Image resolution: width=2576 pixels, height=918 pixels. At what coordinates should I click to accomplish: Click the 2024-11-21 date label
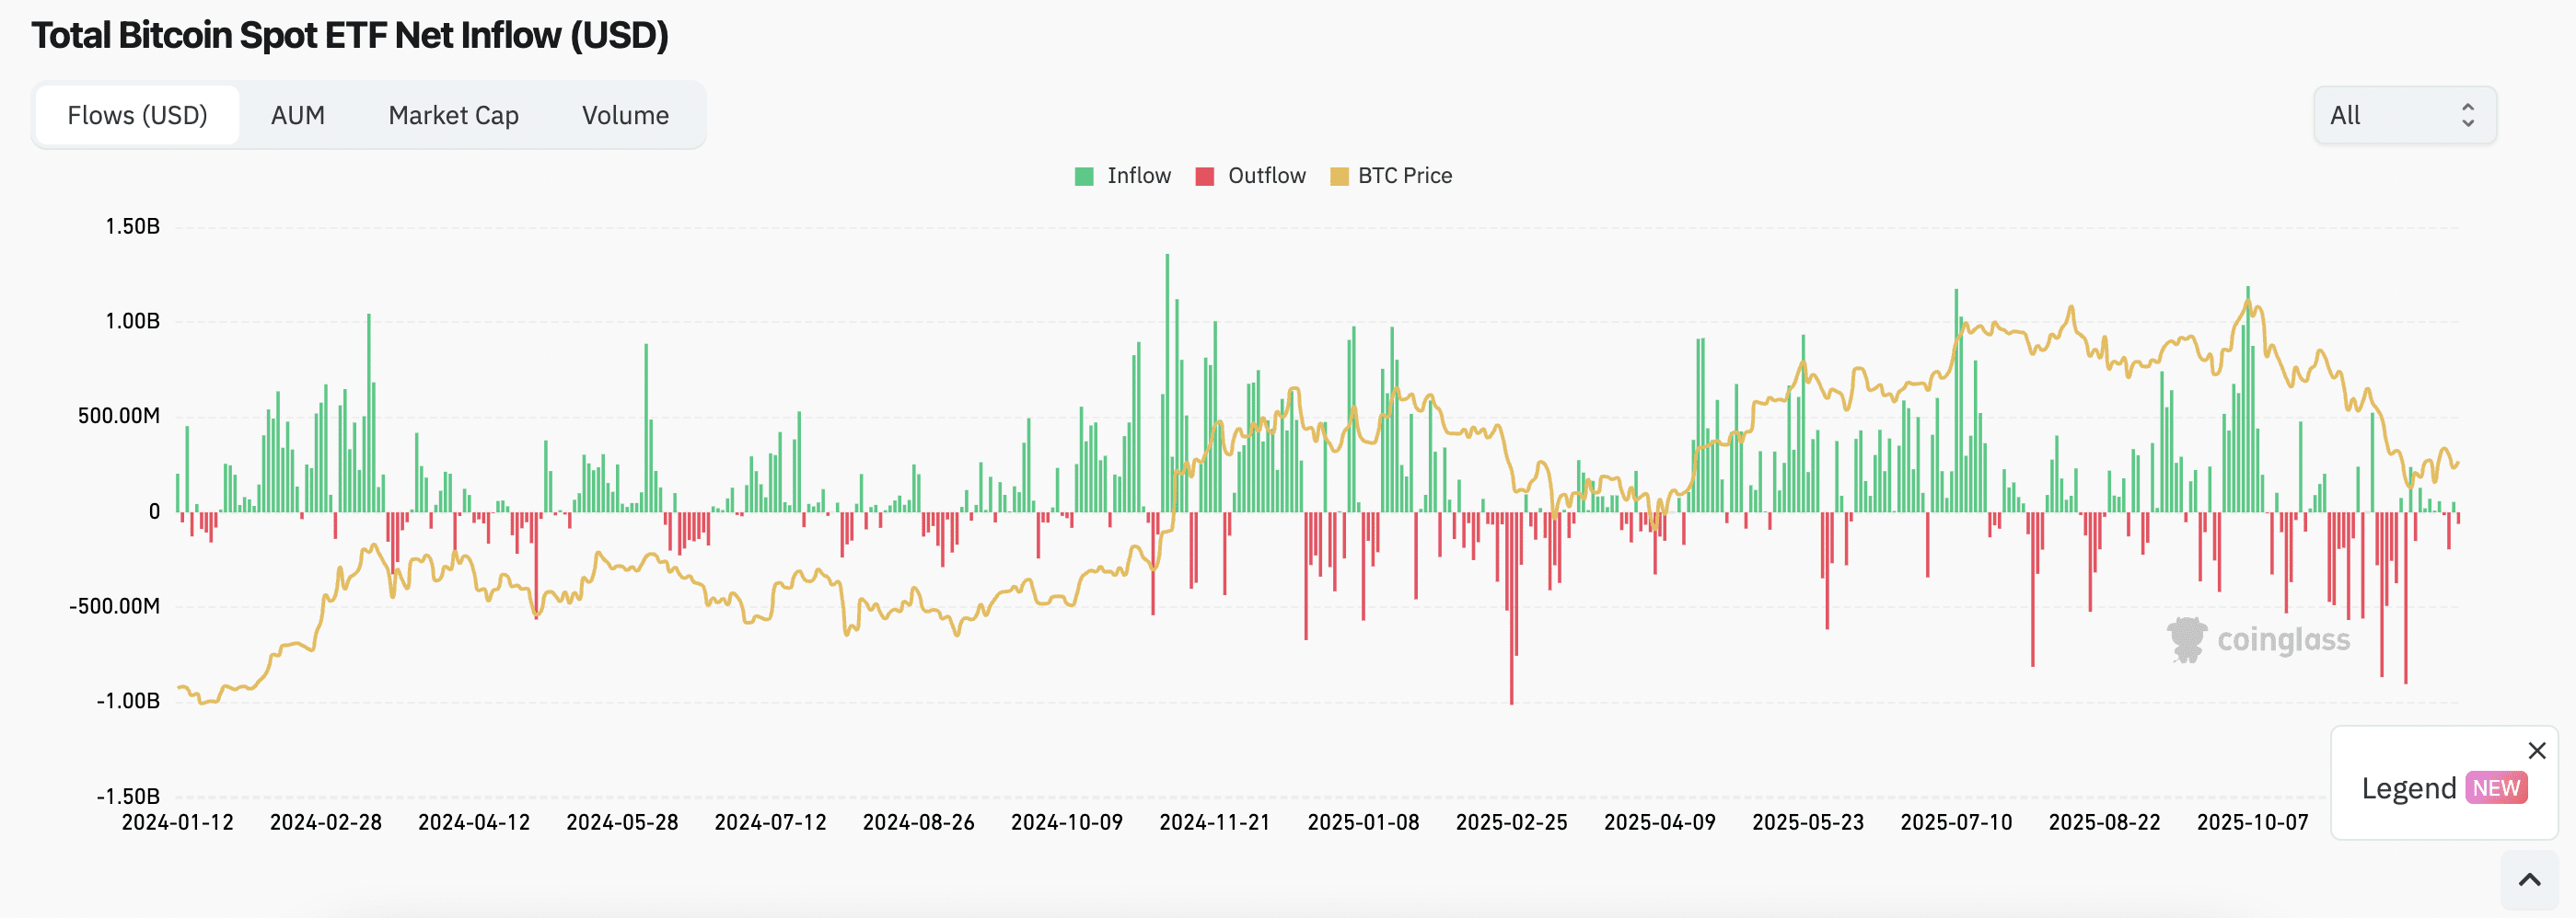point(1215,823)
